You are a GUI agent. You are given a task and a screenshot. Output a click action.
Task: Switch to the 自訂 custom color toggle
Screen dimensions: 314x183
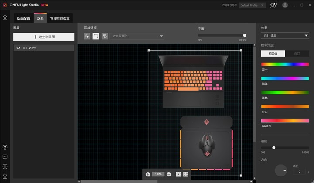pos(297,54)
